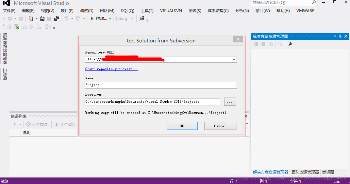The width and height of the screenshot is (350, 184).
Task: Expand the New Project icon dropdown arrow
Action: tap(36, 19)
